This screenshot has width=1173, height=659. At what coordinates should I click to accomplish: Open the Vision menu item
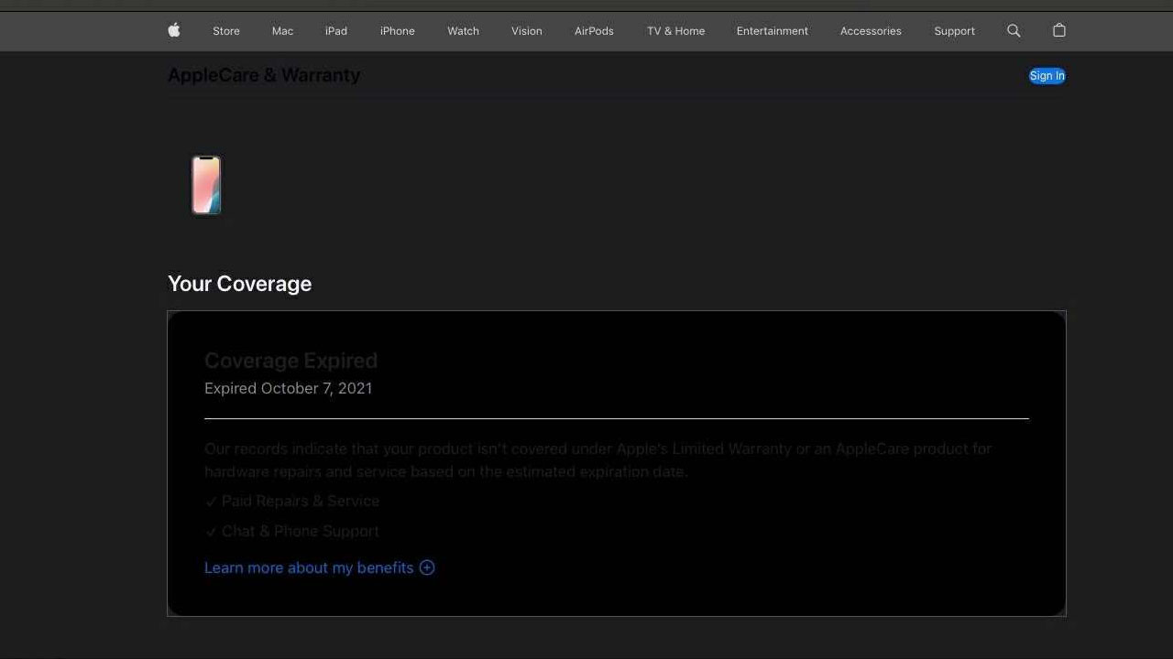(x=527, y=31)
